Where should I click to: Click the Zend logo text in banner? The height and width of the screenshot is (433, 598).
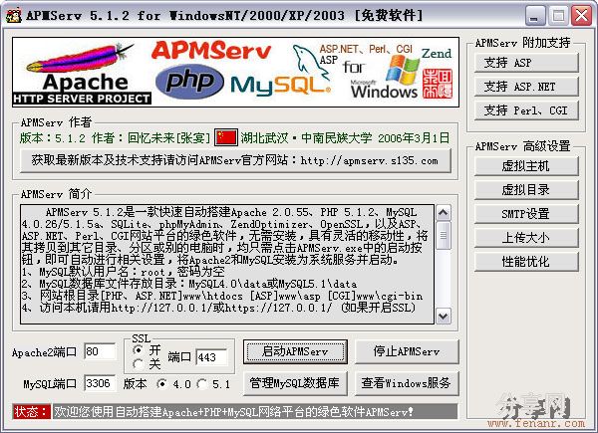[436, 53]
